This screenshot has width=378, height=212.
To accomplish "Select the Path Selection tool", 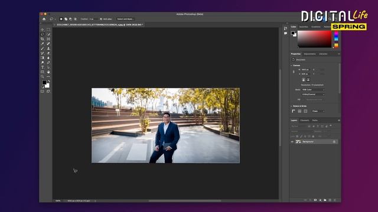I will (48, 67).
